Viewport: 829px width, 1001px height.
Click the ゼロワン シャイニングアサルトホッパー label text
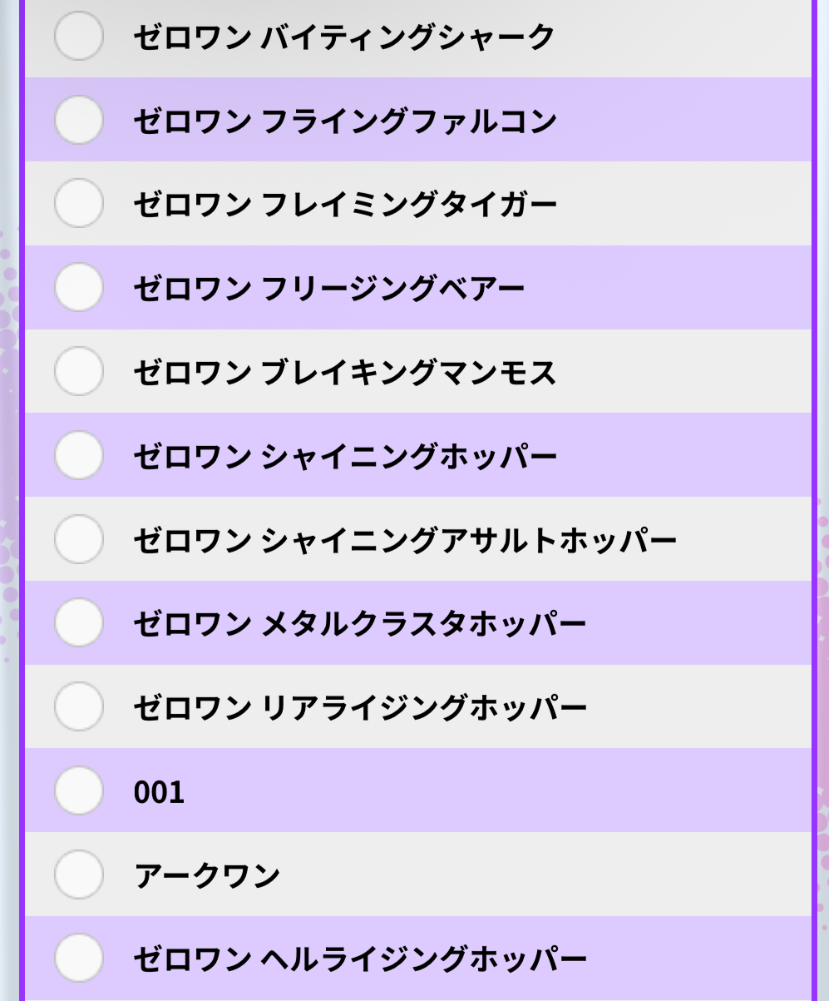pos(405,540)
